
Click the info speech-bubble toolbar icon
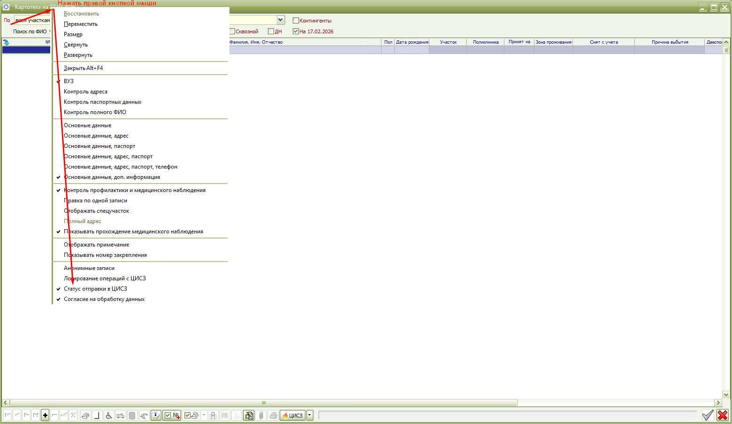(156, 416)
